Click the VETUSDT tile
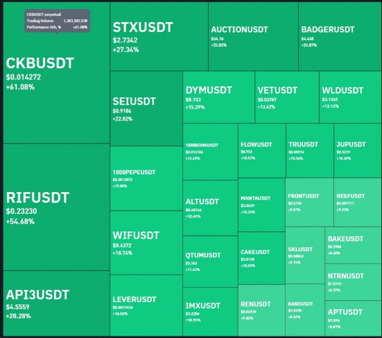This screenshot has width=382, height=338. click(x=287, y=97)
